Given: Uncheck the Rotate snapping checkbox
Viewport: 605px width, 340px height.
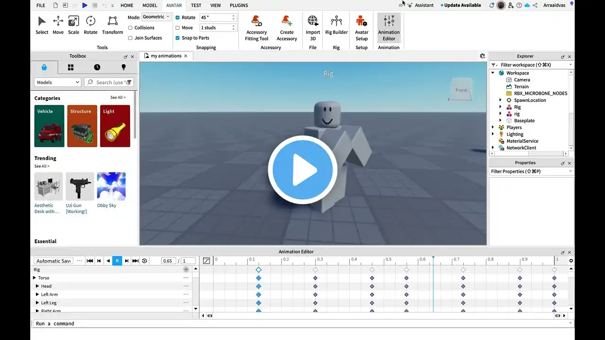Looking at the screenshot, I should [x=178, y=17].
